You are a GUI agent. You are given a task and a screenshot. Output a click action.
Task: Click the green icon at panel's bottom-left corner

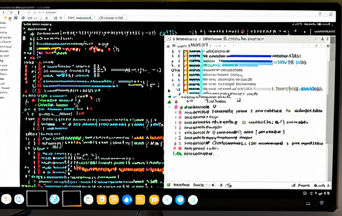pos(169,184)
